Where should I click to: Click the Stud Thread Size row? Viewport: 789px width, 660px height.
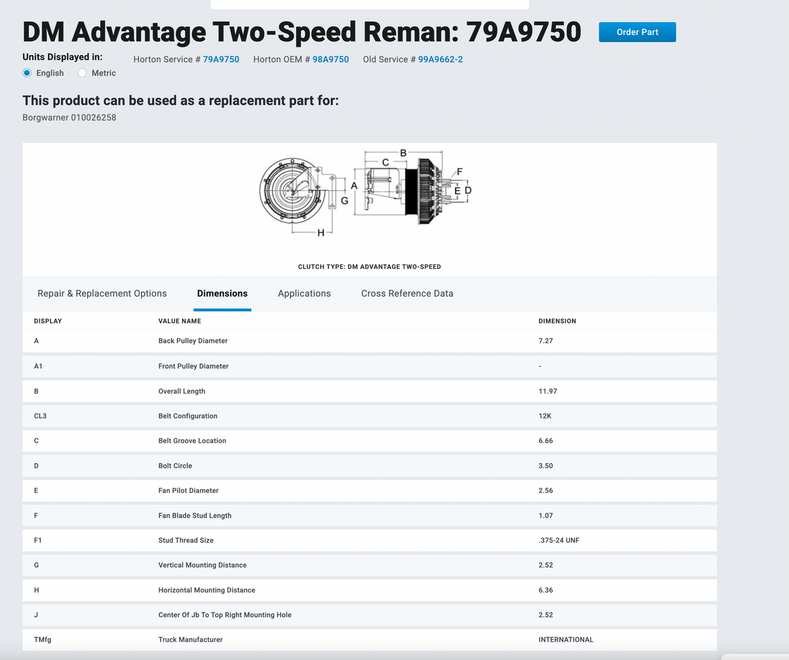[369, 540]
